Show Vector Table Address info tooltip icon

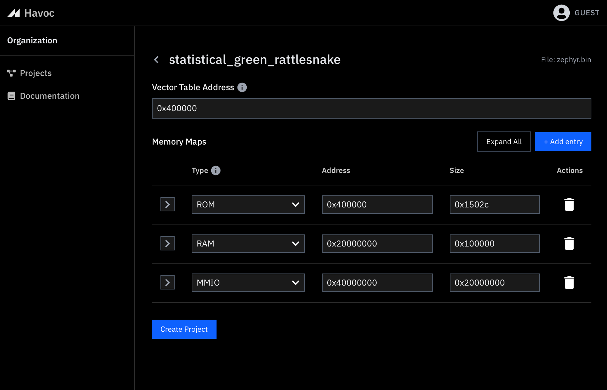(x=242, y=87)
